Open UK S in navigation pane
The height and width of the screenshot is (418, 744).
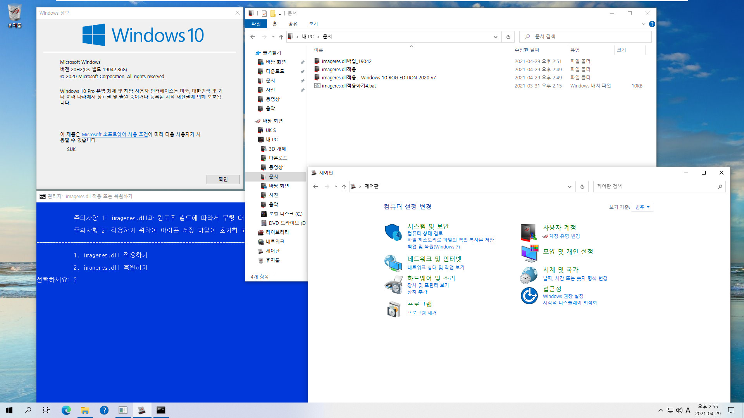point(270,130)
